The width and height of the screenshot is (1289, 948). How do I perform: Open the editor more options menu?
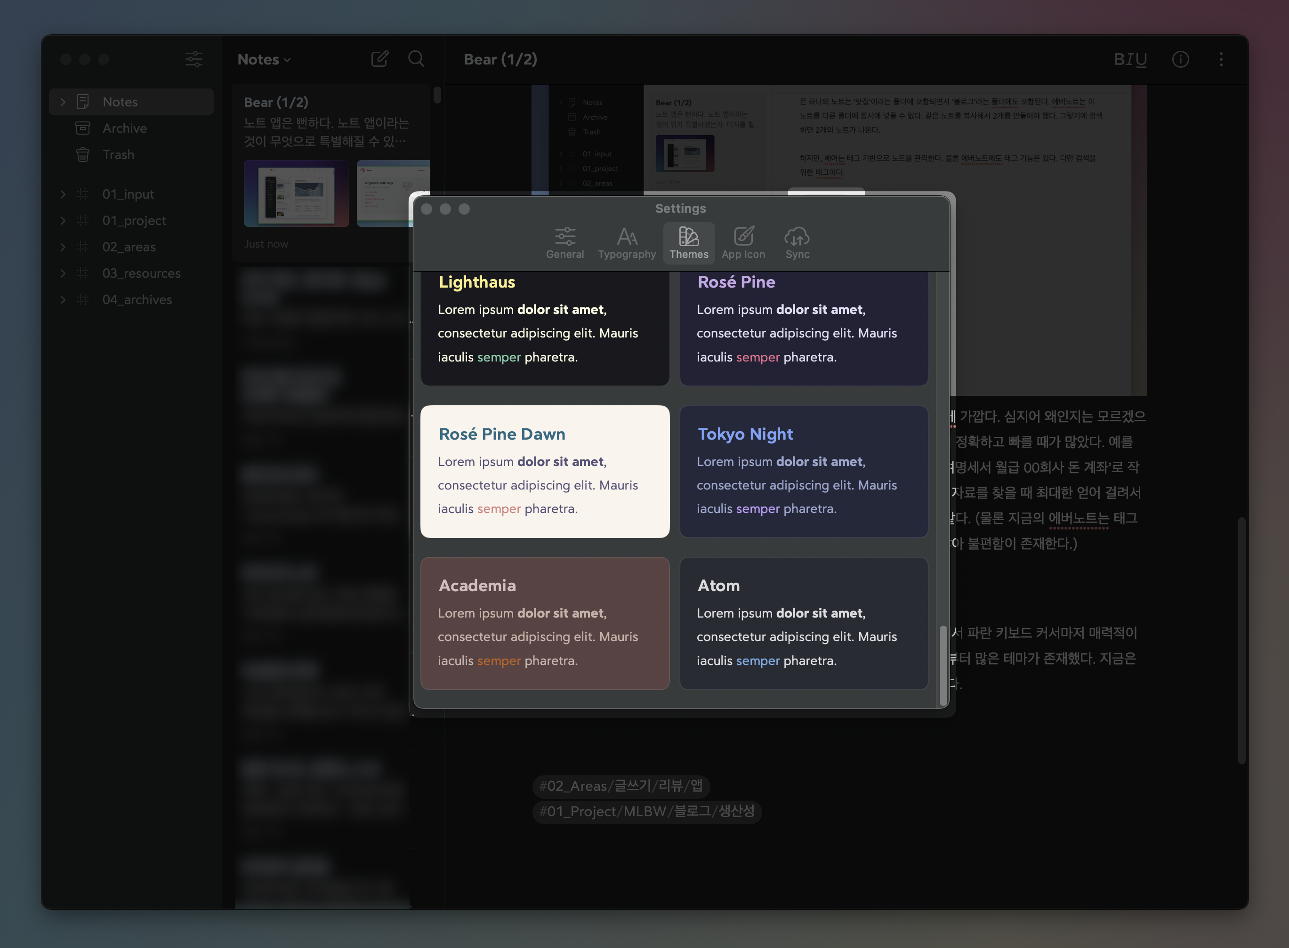(x=1221, y=60)
